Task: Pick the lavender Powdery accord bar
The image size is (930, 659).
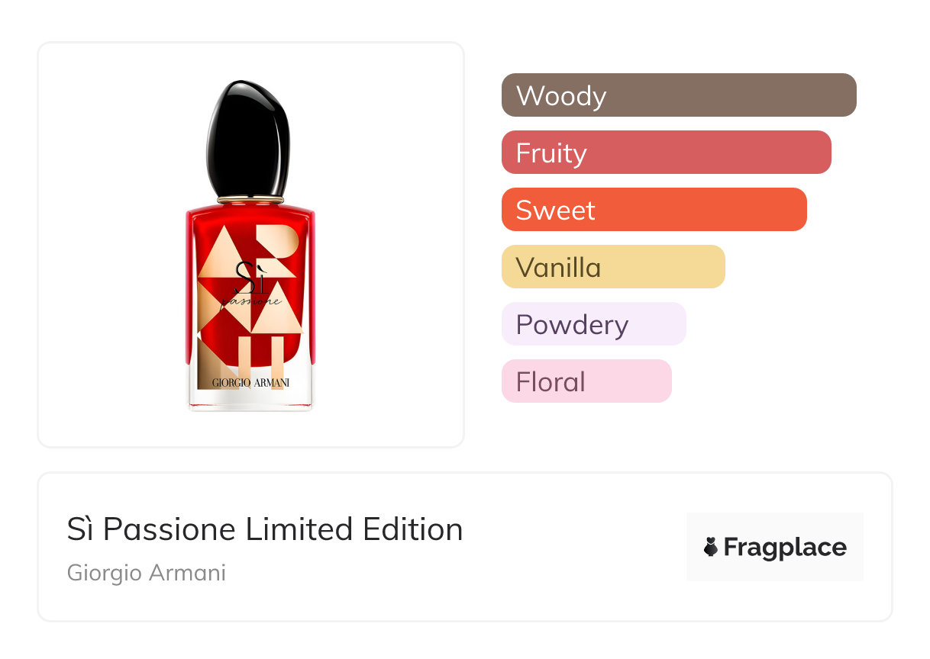Action: pyautogui.click(x=593, y=324)
